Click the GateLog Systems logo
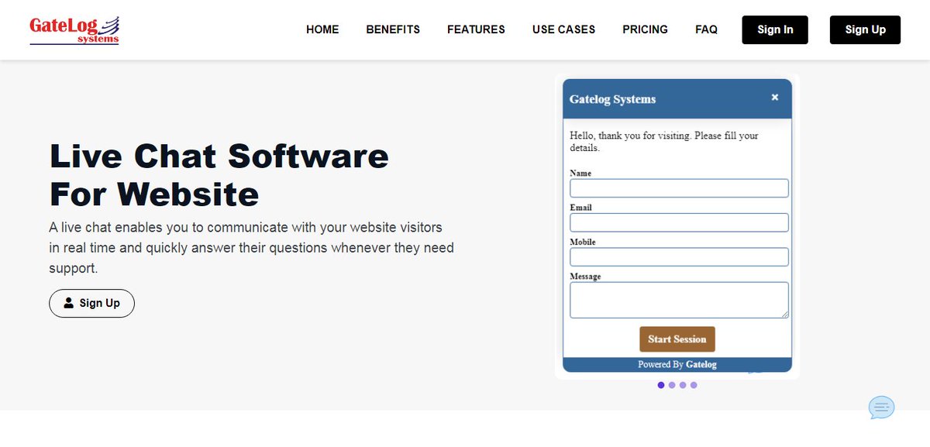The width and height of the screenshot is (930, 447). coord(74,29)
